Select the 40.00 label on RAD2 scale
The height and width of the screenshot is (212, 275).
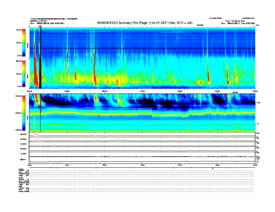[x=19, y=30]
